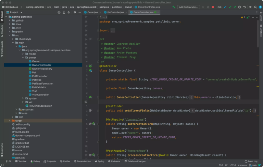Open the Problems tool window

(x=114, y=161)
